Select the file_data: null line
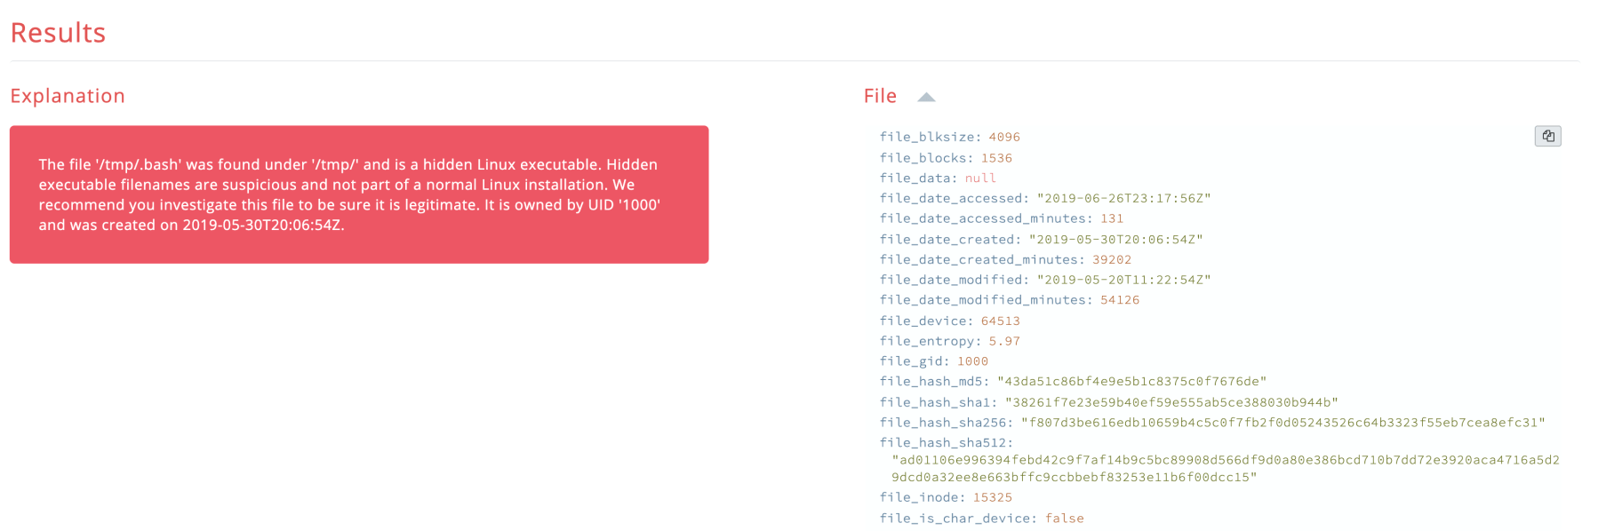The width and height of the screenshot is (1598, 531). pyautogui.click(x=938, y=178)
